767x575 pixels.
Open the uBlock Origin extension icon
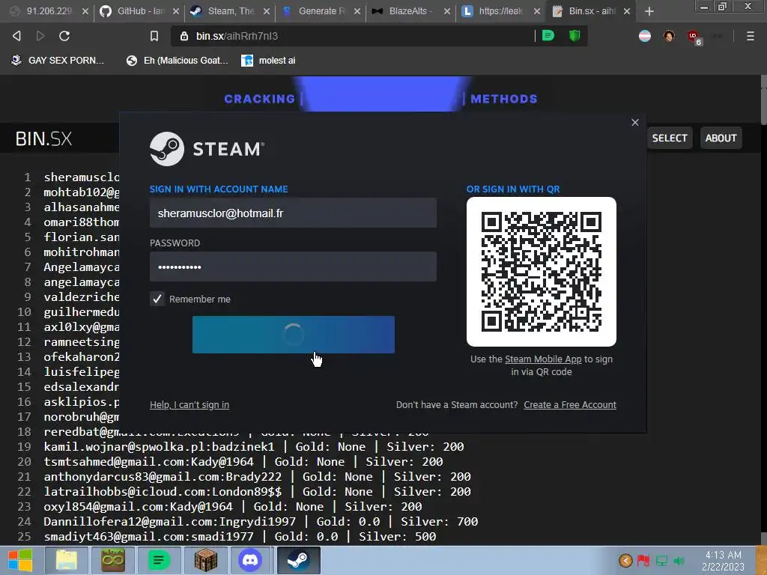(x=694, y=37)
